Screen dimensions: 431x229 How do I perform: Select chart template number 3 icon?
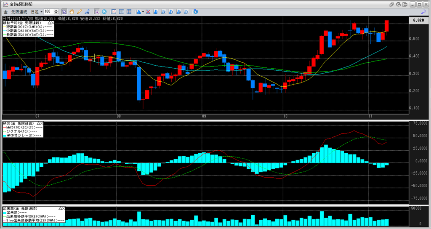coord(171,12)
